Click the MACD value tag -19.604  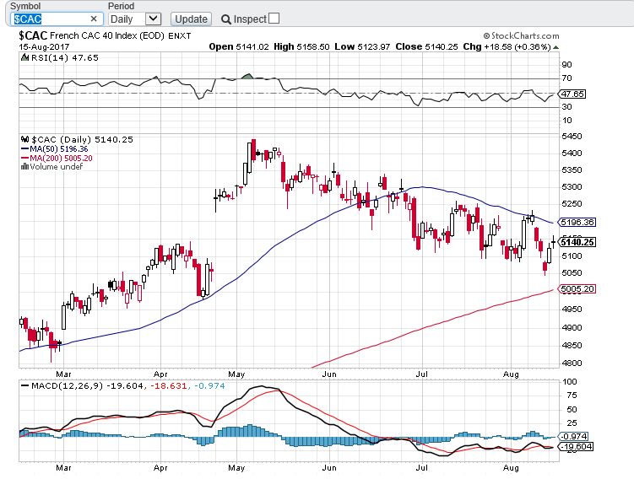tap(576, 447)
